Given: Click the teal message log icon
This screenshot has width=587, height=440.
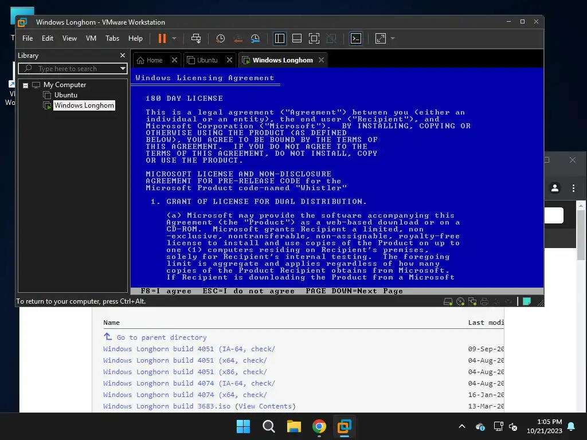Looking at the screenshot, I should pyautogui.click(x=527, y=301).
